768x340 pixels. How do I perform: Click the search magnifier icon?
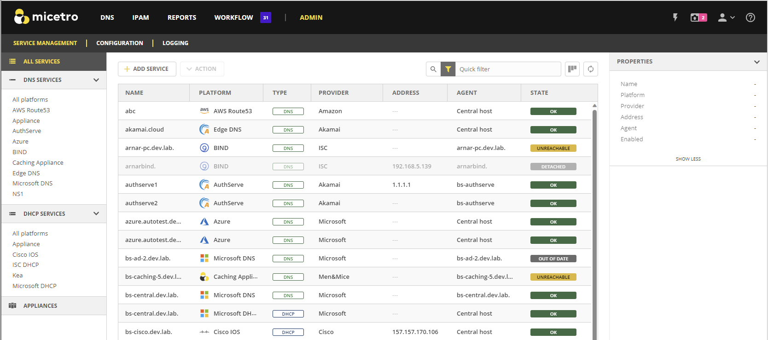[x=433, y=69]
